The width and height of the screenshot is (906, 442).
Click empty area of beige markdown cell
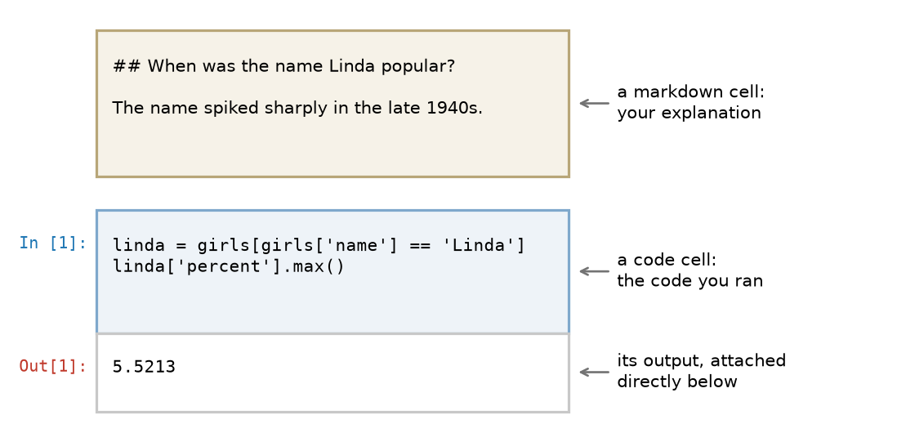[x=332, y=148]
